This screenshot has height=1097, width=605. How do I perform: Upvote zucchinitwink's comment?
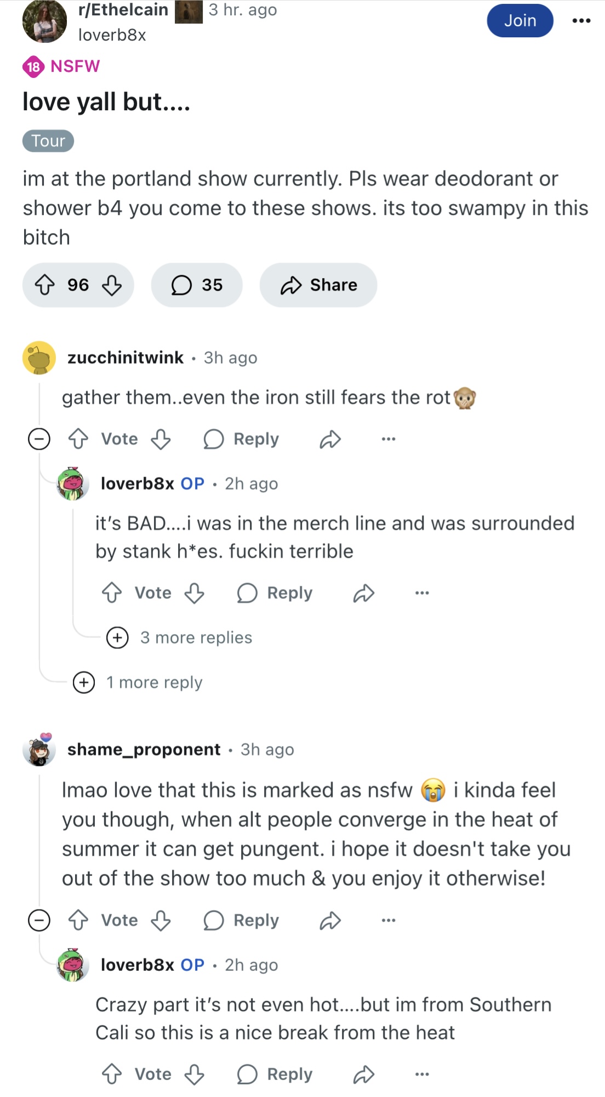tap(78, 439)
